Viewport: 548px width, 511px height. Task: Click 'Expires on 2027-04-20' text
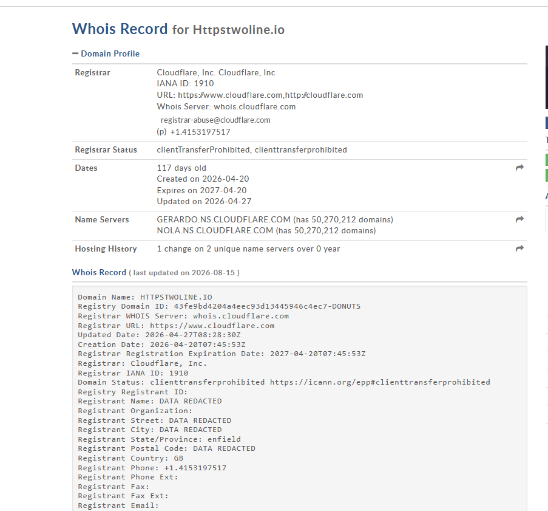pos(201,190)
